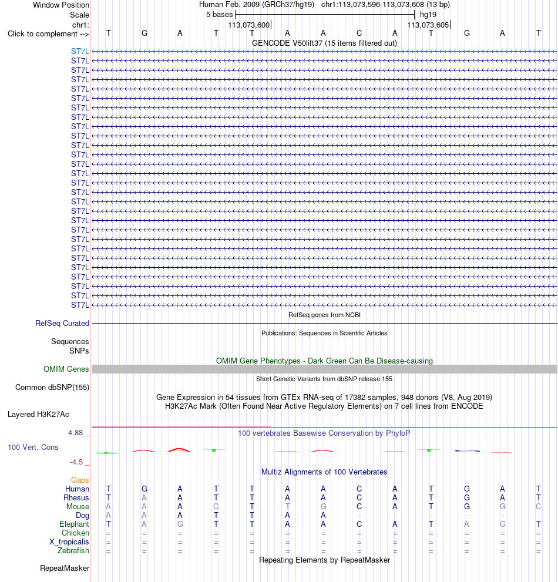
Task: Click the C base in the complement sequence row
Action: 359,33
